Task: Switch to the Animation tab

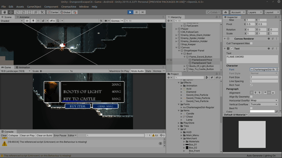Action: (x=23, y=67)
